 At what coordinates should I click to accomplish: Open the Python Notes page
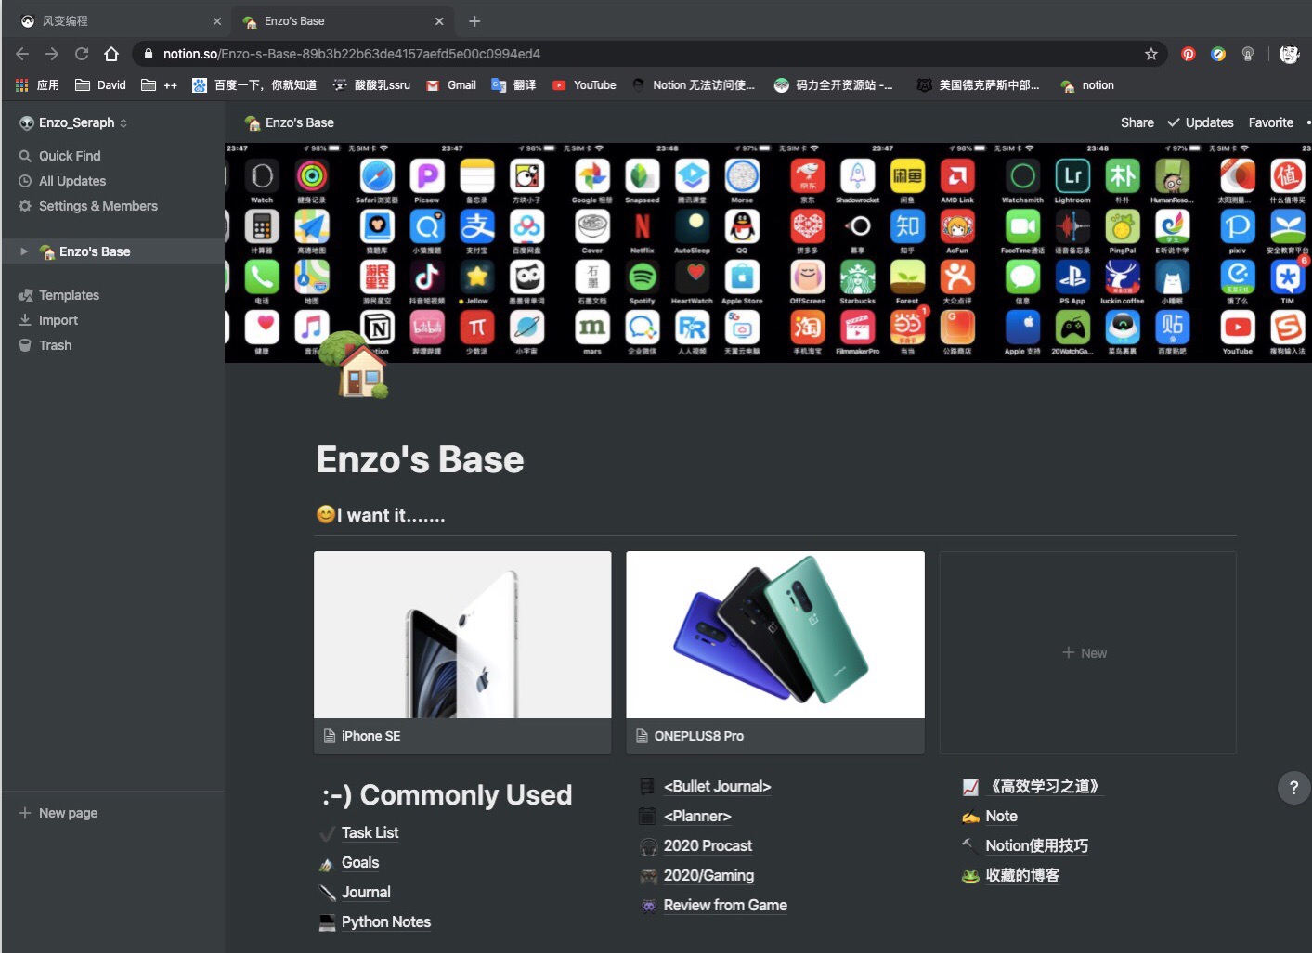[x=386, y=922]
